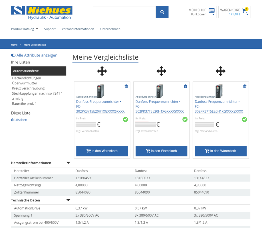Toggle Alle Attribute anzeigen switch
Image resolution: width=262 pixels, height=228 pixels.
click(13, 55)
